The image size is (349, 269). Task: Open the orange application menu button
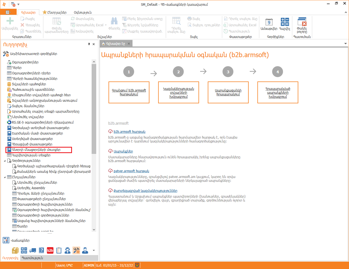tap(8, 12)
